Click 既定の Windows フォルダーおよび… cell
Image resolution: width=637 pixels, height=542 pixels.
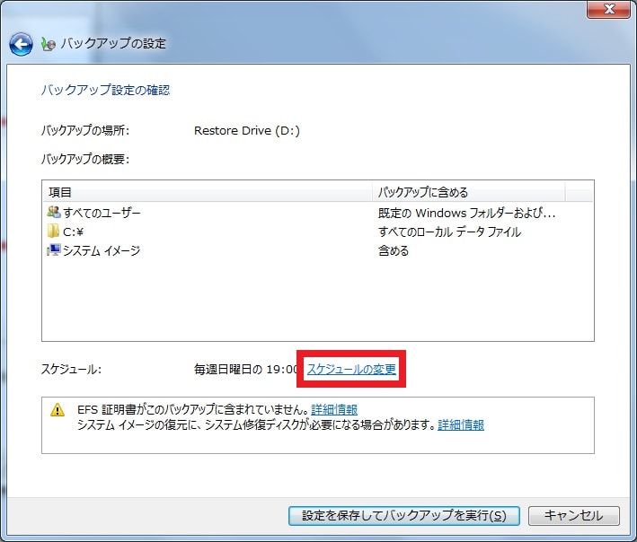pos(466,213)
